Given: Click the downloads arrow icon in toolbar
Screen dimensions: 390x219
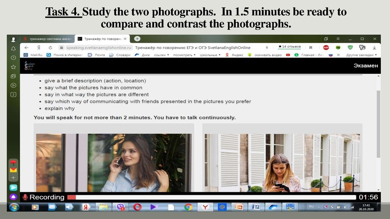Looking at the screenshot, I should click(374, 48).
